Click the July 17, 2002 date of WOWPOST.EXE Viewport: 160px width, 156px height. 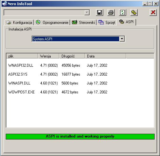[x=97, y=92]
